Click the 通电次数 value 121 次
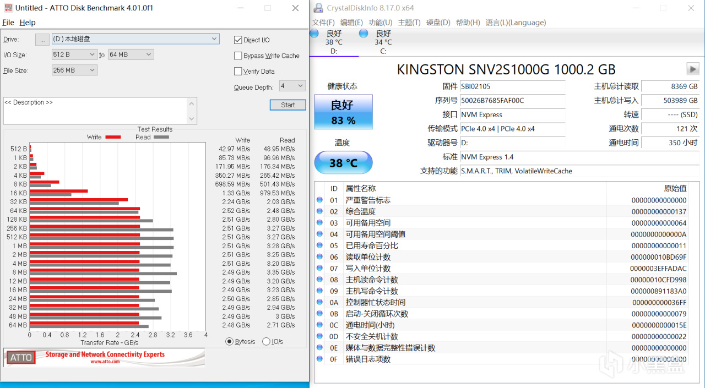Screen dimensions: 705x388 point(670,128)
